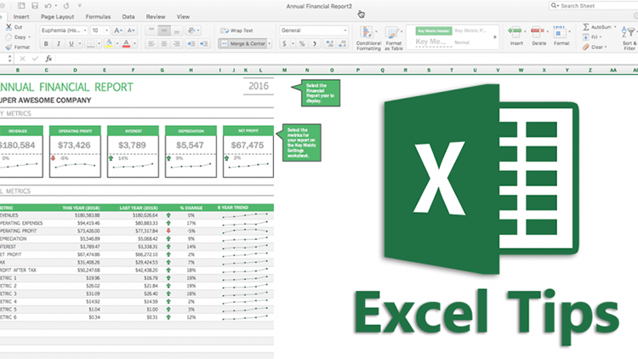Viewport: 638px width, 359px height.
Task: Click the Copy button
Action: tap(18, 37)
